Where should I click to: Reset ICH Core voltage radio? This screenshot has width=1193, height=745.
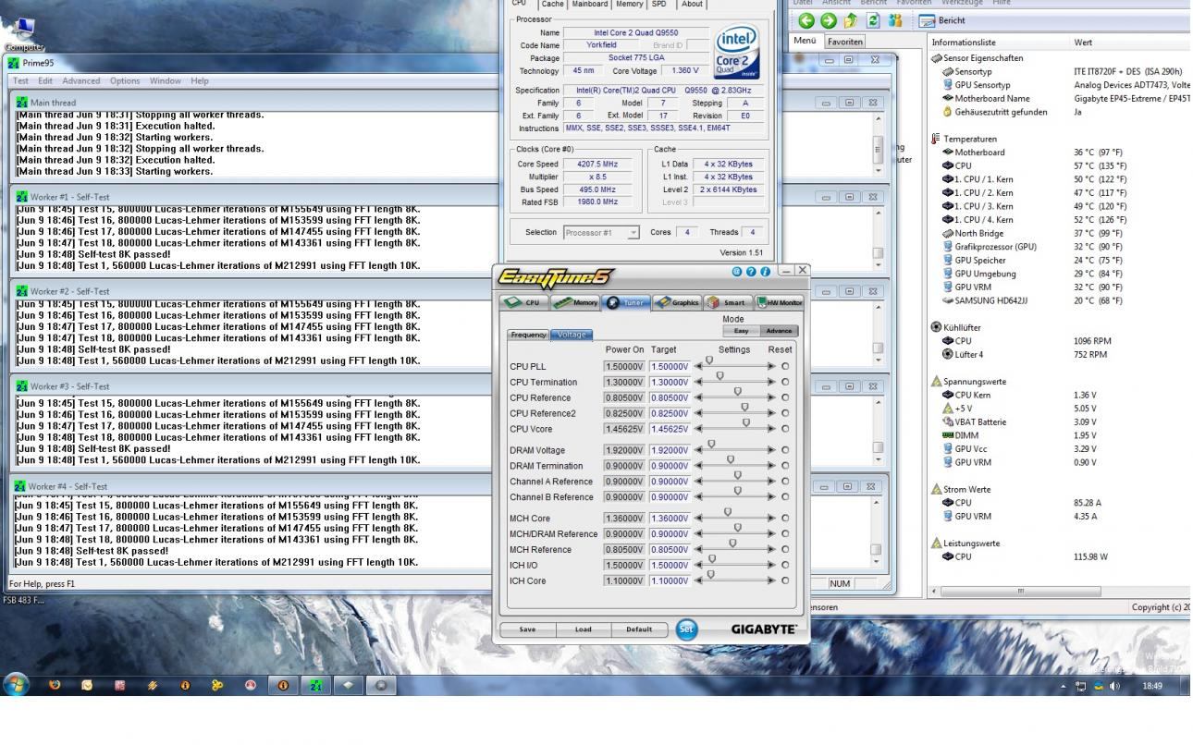pyautogui.click(x=785, y=580)
